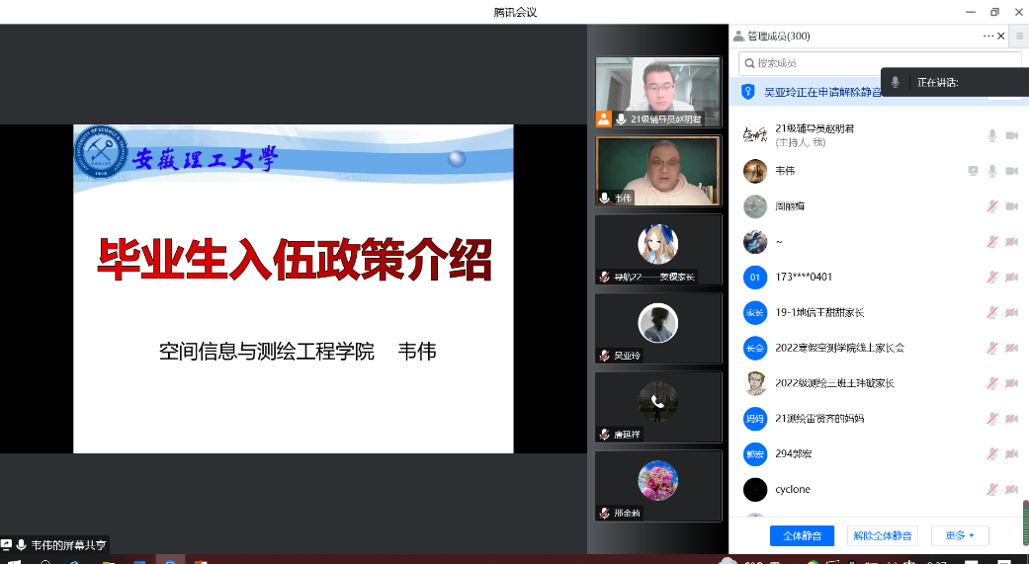
Task: Unmute 周丽梅's microphone
Action: click(x=992, y=206)
